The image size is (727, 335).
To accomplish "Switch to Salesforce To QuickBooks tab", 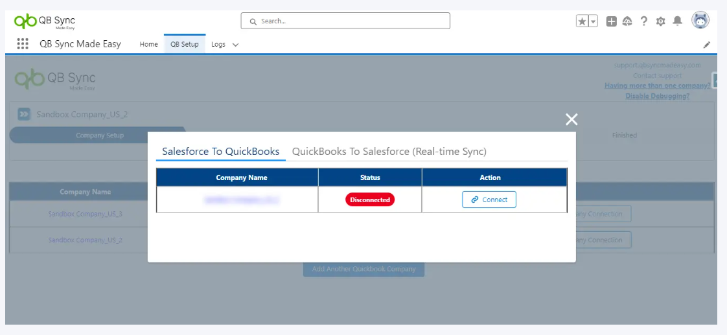I will tap(221, 152).
